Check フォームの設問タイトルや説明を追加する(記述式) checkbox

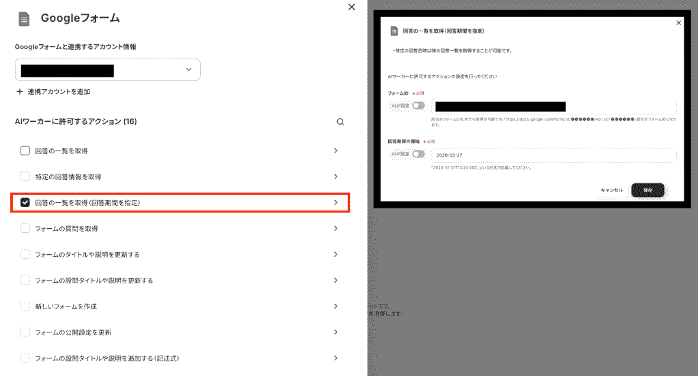[25, 358]
